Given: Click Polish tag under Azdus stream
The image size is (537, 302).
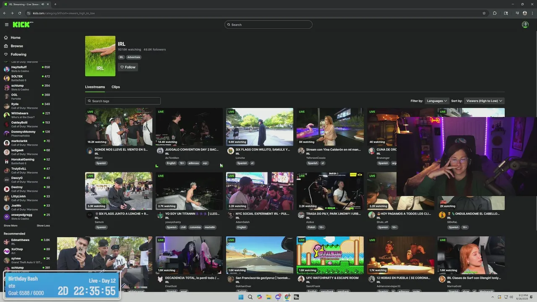Looking at the screenshot, I should (x=311, y=227).
